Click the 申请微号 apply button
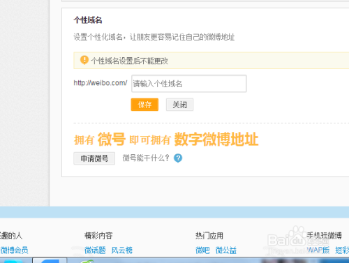349x263 pixels. coord(94,158)
